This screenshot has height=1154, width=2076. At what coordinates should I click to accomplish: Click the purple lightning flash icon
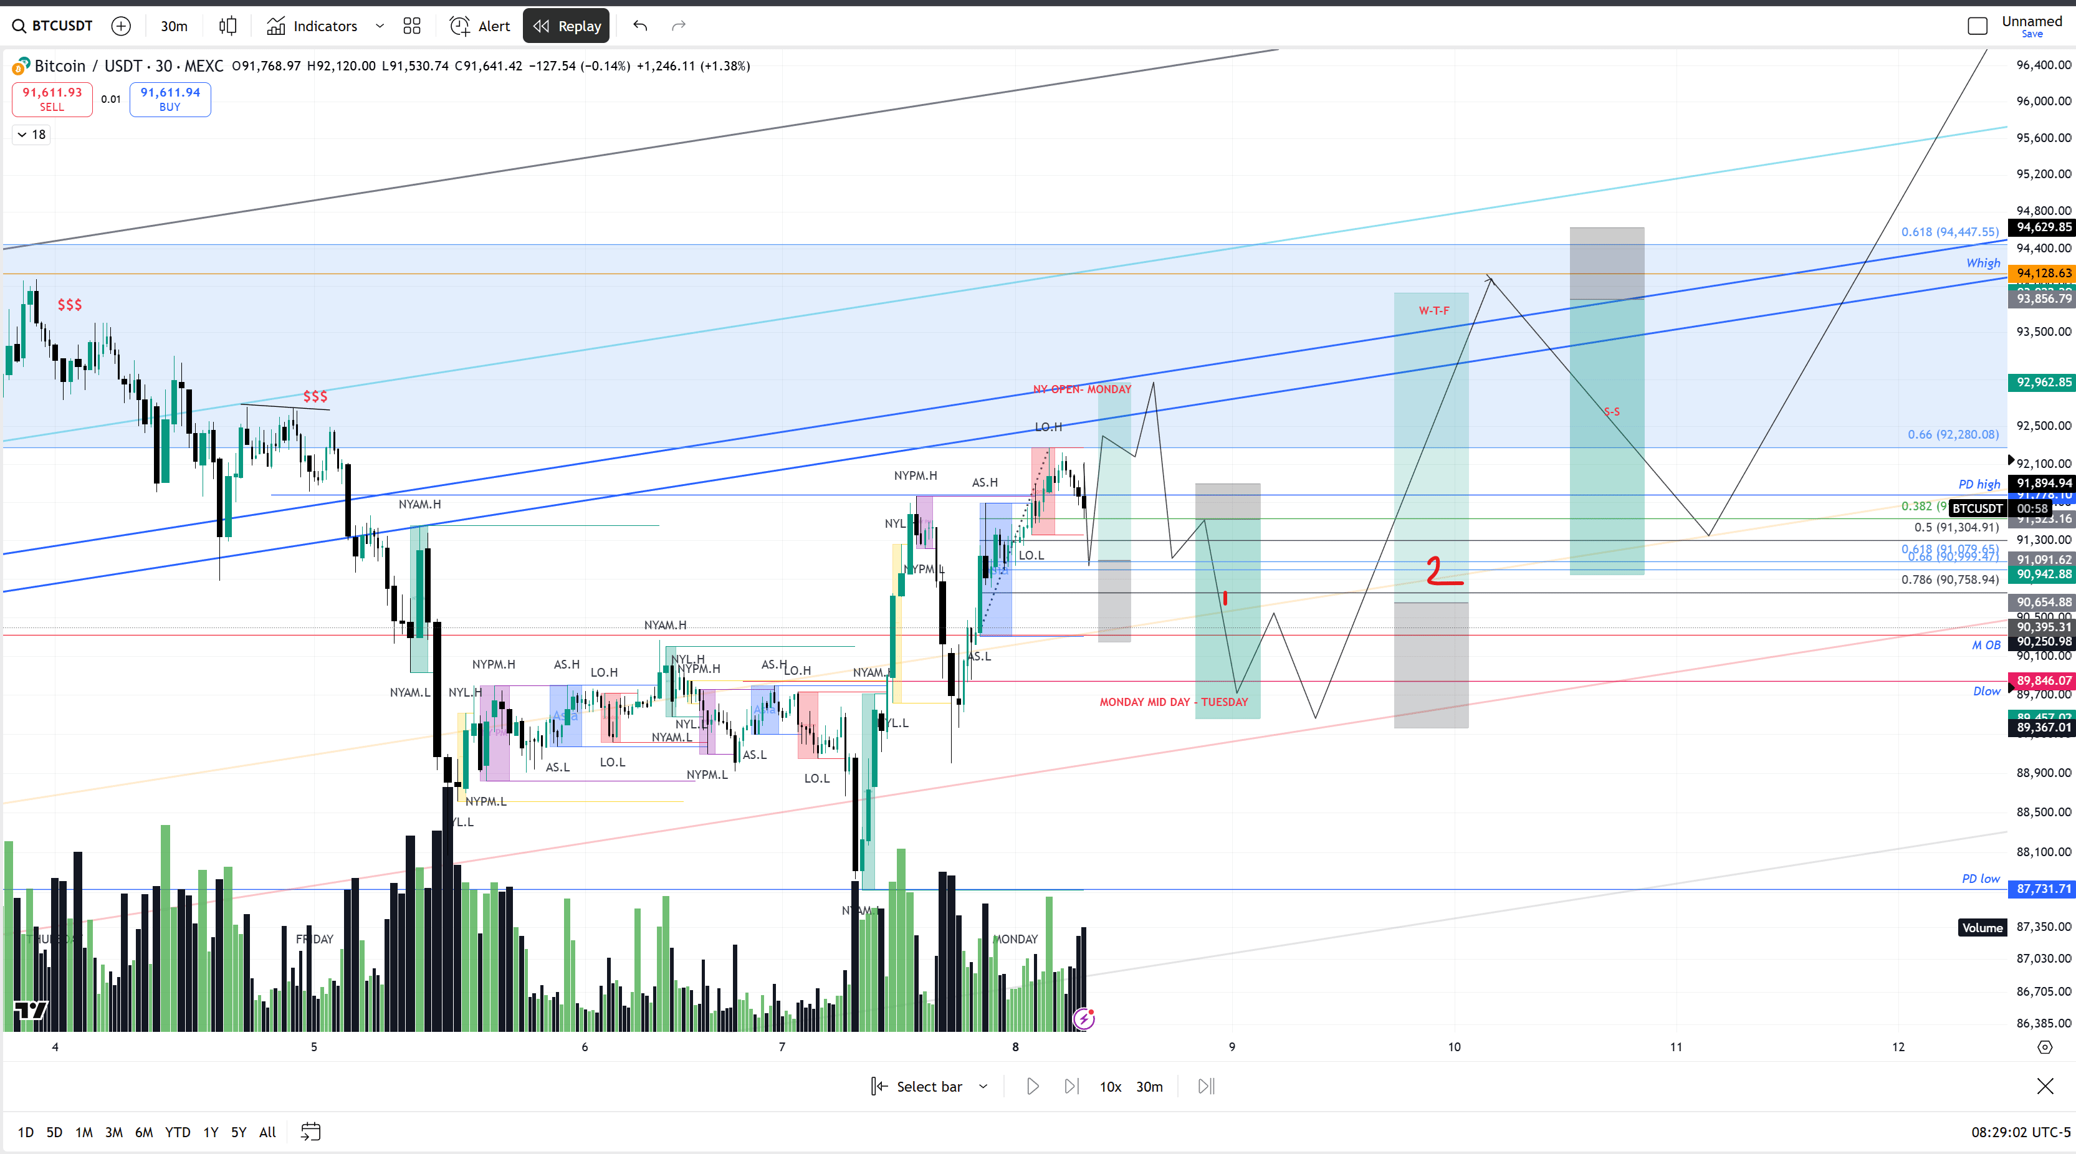click(x=1084, y=1019)
